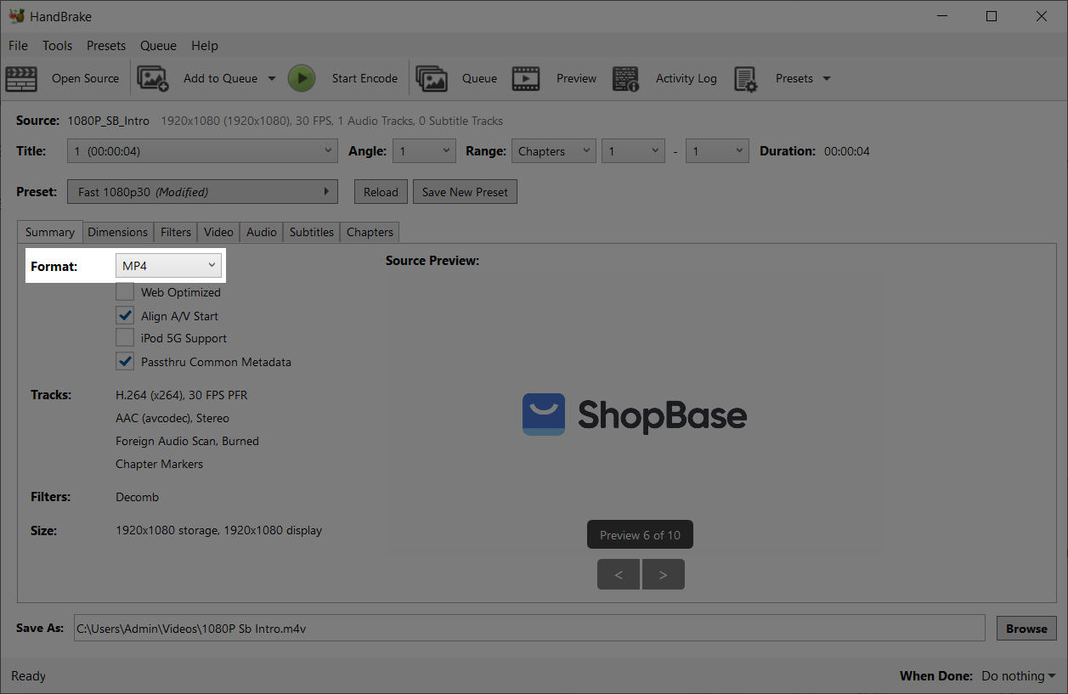Click the Activity Log icon
Image resolution: width=1068 pixels, height=694 pixels.
626,78
